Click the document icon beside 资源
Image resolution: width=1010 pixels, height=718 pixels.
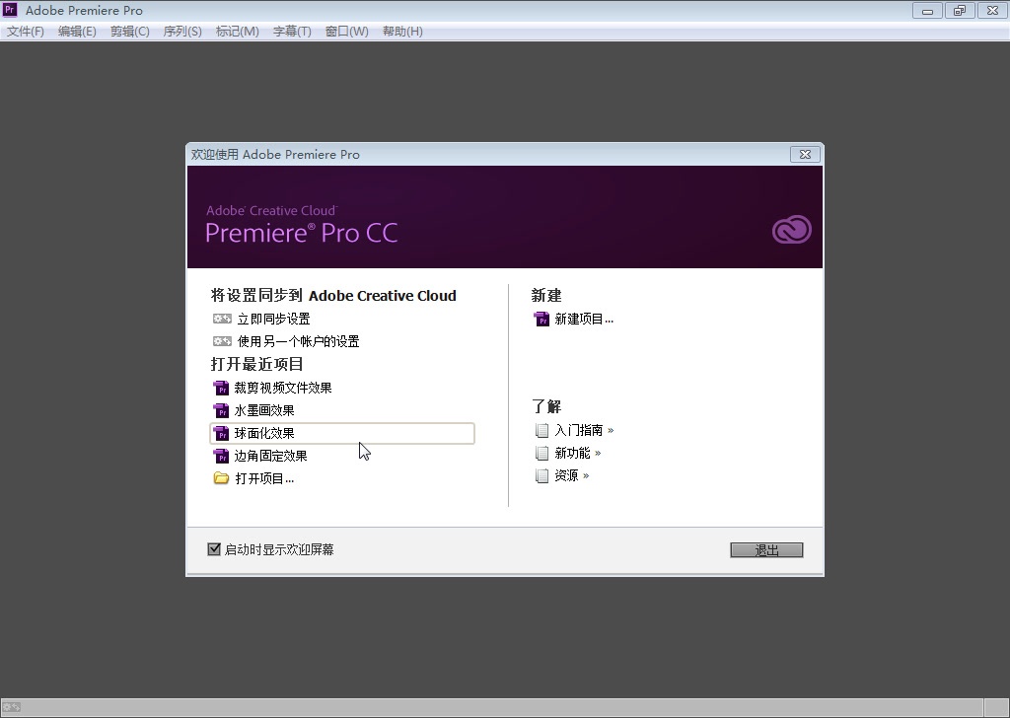[541, 476]
